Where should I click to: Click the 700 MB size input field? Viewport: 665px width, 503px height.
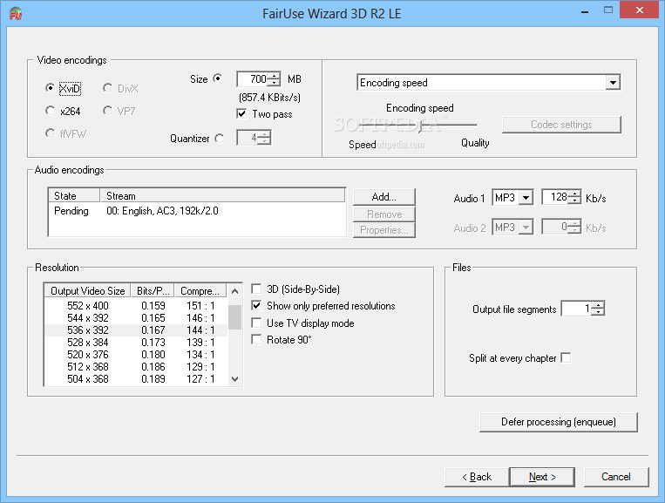pos(254,79)
